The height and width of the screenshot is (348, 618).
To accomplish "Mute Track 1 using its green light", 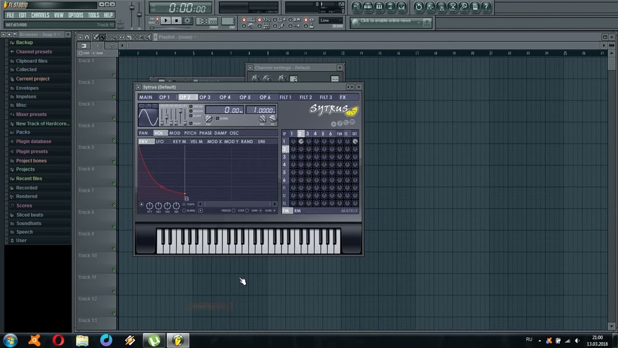I will (113, 75).
